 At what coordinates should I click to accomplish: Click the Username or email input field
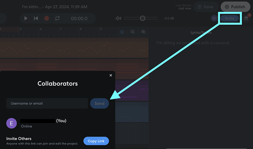(47, 103)
